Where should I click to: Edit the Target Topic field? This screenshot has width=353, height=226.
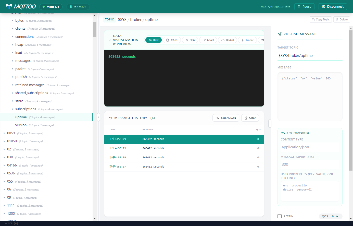(x=310, y=56)
